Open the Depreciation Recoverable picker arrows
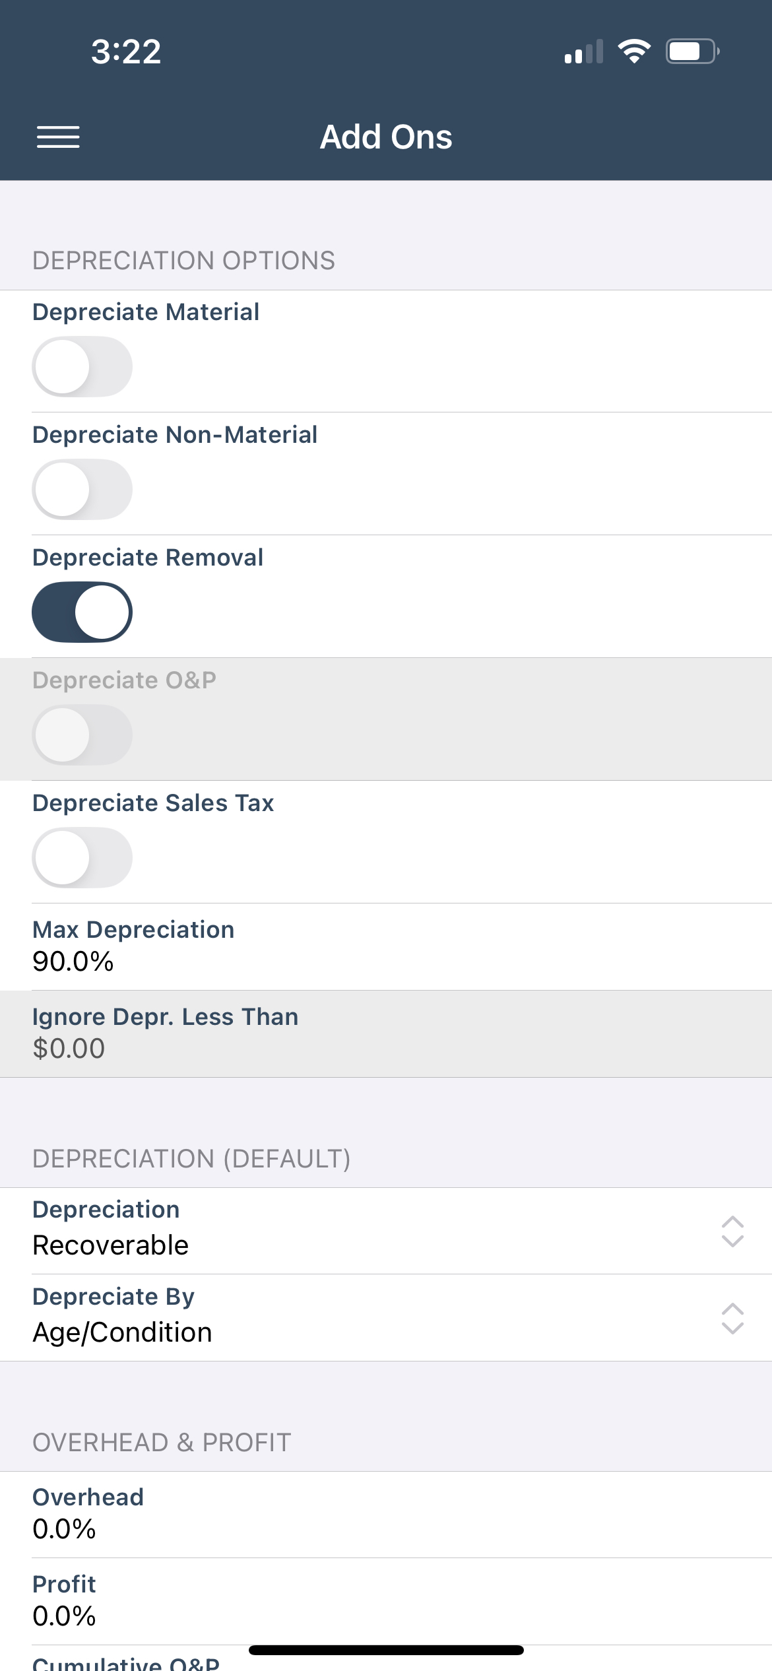Image resolution: width=772 pixels, height=1671 pixels. (x=732, y=1231)
